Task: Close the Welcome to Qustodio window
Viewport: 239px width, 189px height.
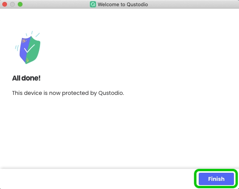Action: [5, 4]
